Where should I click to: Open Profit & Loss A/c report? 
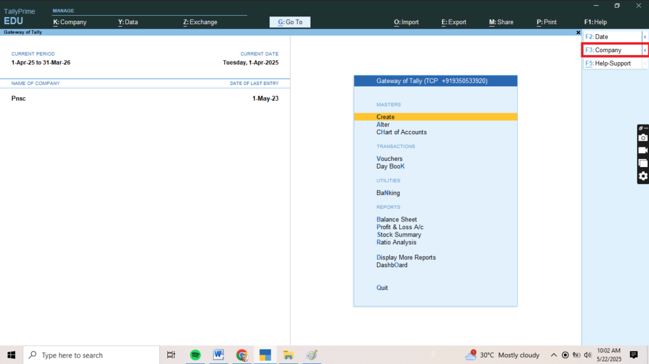[x=400, y=227]
